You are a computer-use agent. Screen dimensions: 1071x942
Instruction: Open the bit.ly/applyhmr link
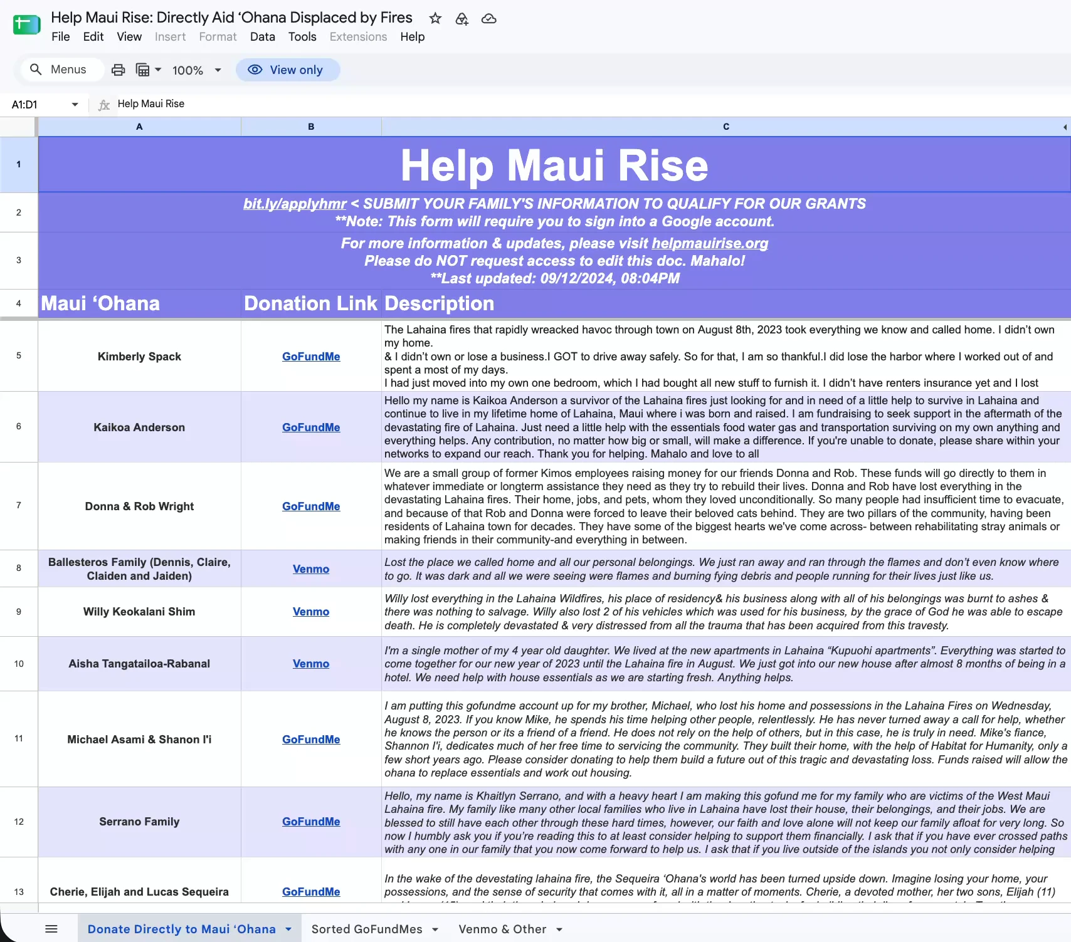pyautogui.click(x=295, y=204)
